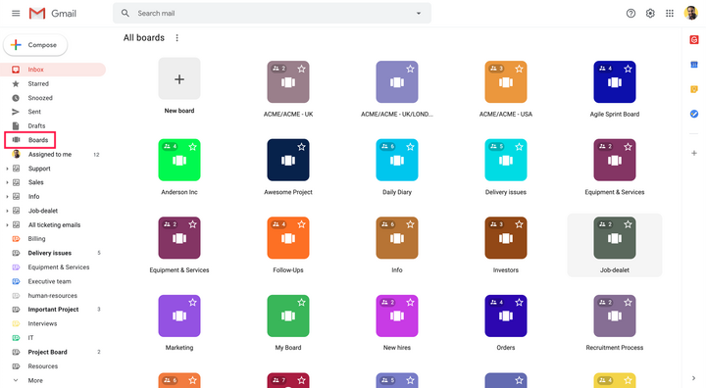Open the Job-dealet board tile
706x388 pixels.
point(615,238)
